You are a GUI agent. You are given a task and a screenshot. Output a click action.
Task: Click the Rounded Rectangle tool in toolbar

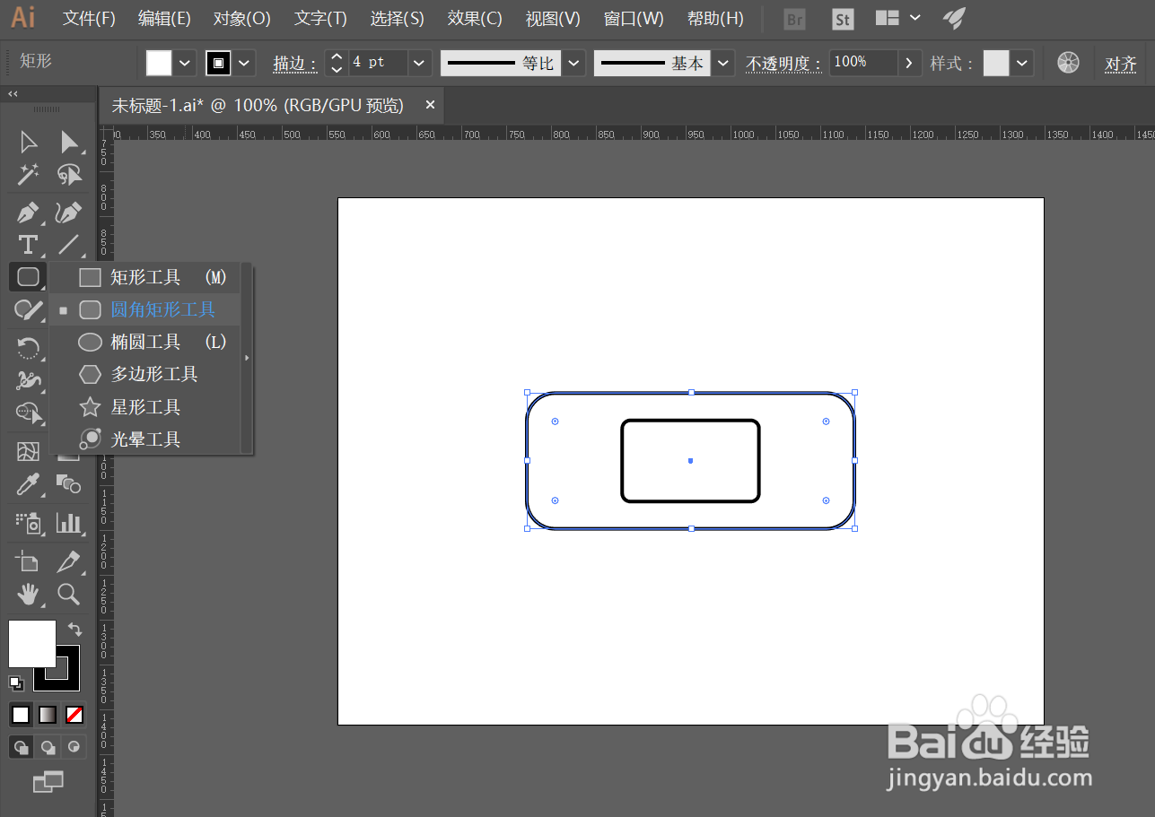[x=29, y=277]
